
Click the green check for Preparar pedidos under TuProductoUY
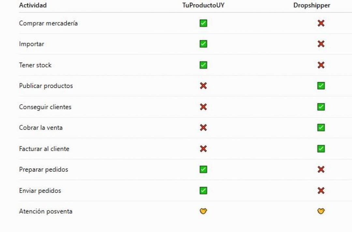coord(203,169)
